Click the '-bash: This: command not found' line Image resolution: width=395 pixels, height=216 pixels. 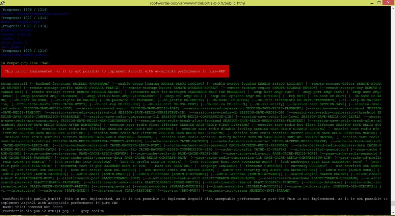(x=32, y=207)
